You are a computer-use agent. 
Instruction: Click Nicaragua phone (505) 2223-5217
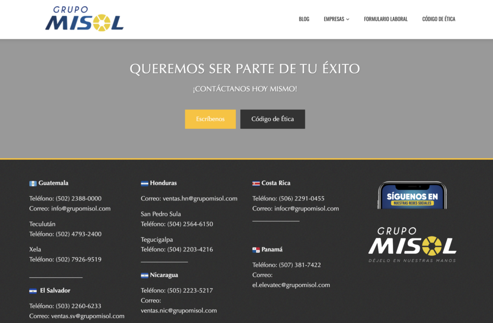pyautogui.click(x=190, y=290)
